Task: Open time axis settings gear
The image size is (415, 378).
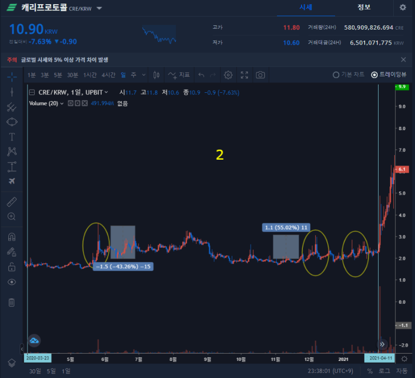Action: (x=405, y=359)
